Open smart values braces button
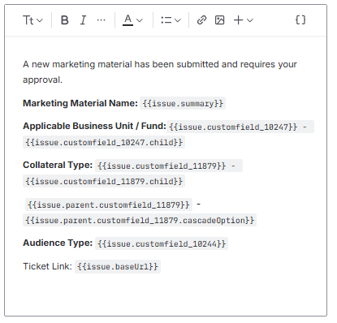Screen dimensions: 337x323 point(300,20)
